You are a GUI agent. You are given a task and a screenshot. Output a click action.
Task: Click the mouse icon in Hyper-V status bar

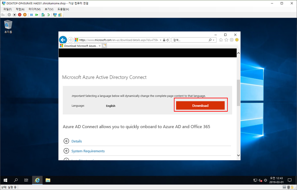pos(289,187)
